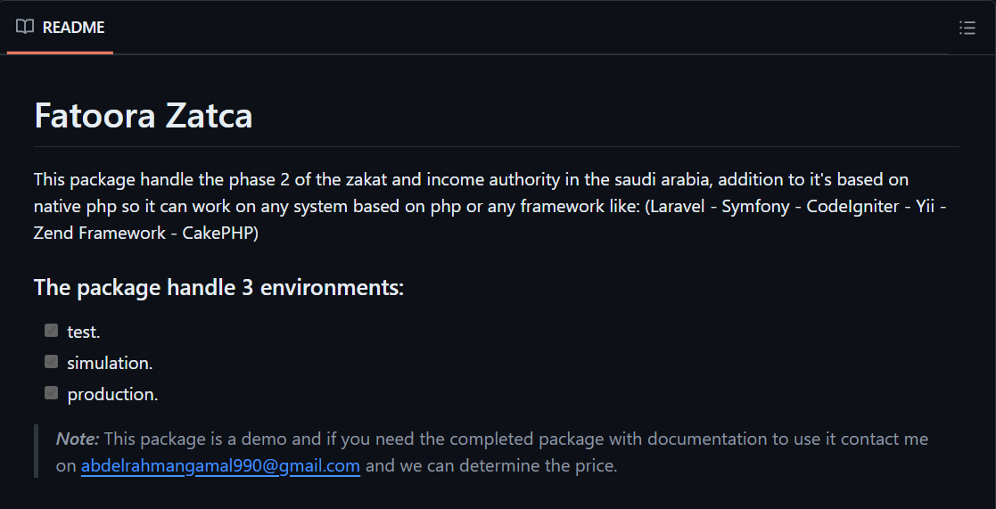The height and width of the screenshot is (509, 996).
Task: Click the 'test.' list item text
Action: click(84, 332)
